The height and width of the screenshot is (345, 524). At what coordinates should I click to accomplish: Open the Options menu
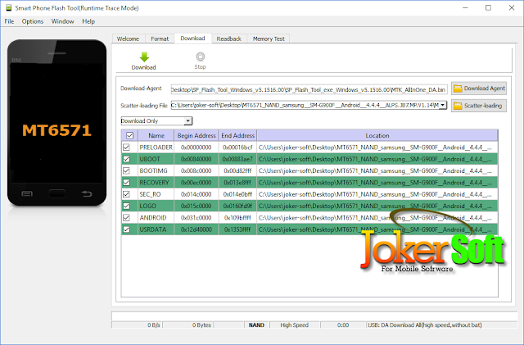click(33, 21)
